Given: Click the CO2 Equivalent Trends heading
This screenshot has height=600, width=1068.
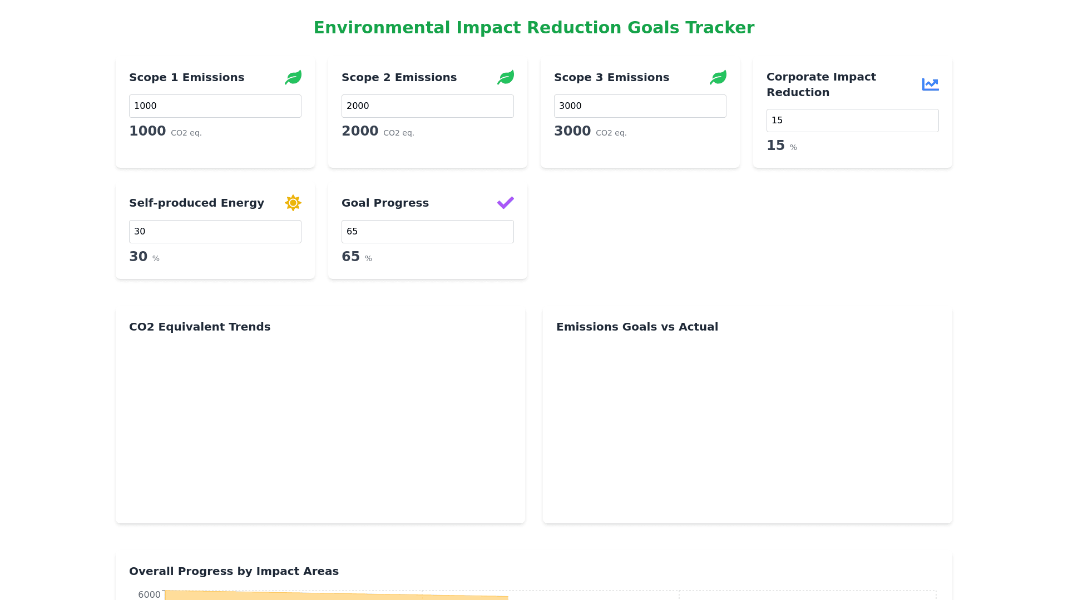Looking at the screenshot, I should 200,327.
